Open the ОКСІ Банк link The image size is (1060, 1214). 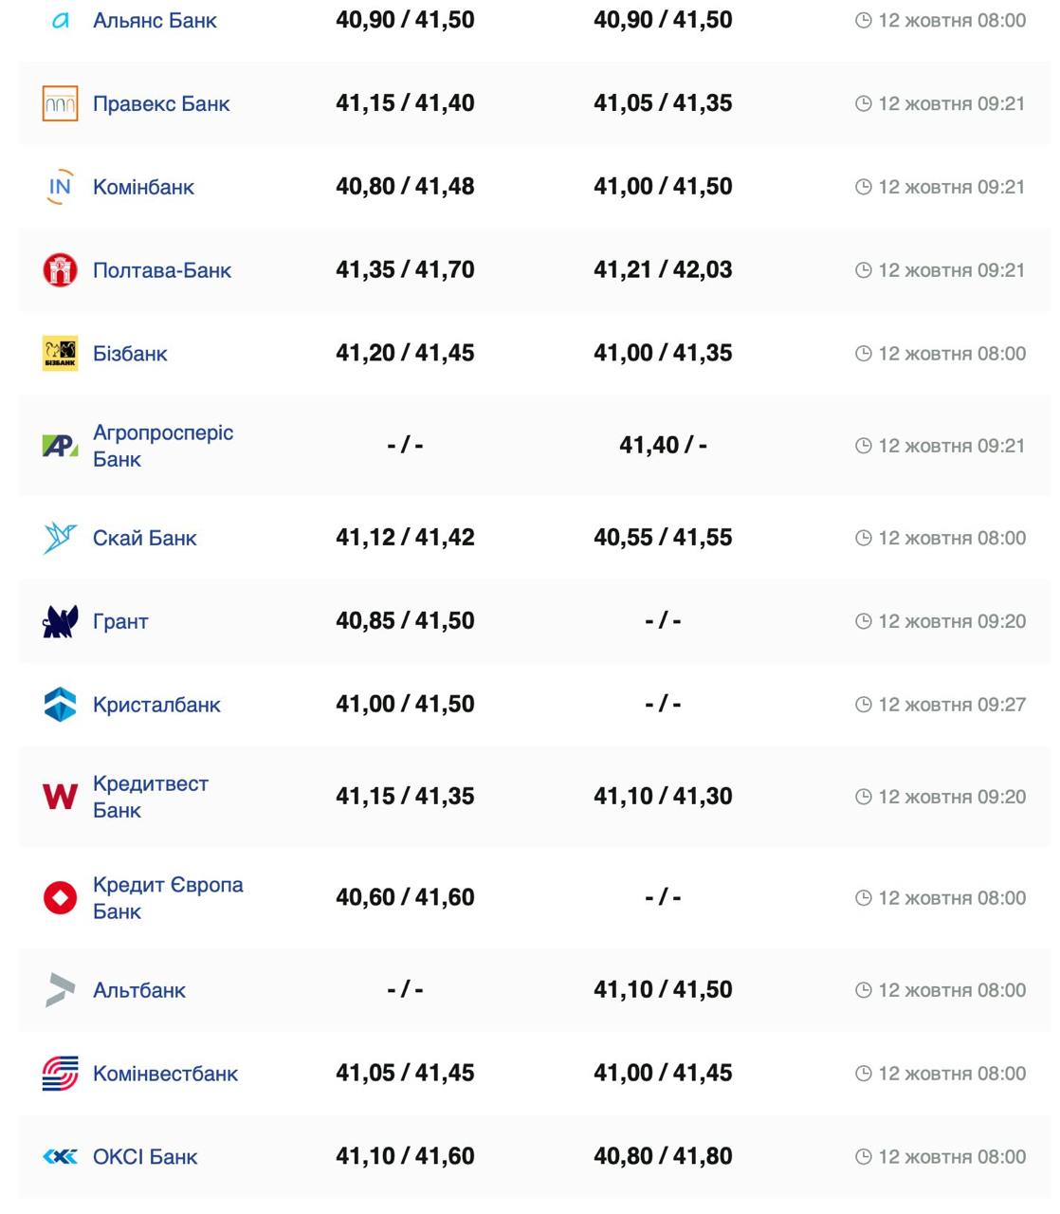pos(145,1157)
